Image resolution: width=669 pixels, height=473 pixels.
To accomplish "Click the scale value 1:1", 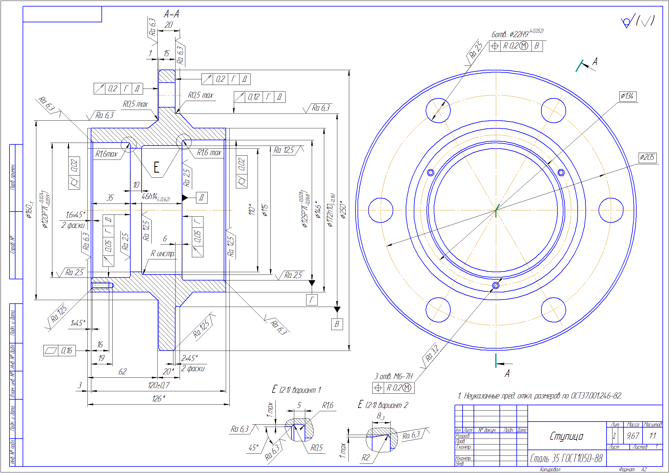I will 653,436.
